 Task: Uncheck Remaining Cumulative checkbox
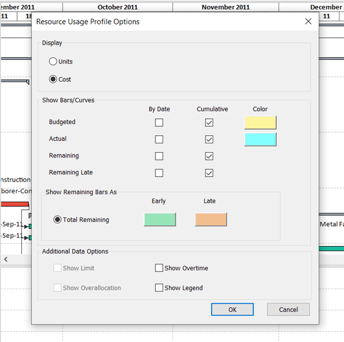point(209,156)
